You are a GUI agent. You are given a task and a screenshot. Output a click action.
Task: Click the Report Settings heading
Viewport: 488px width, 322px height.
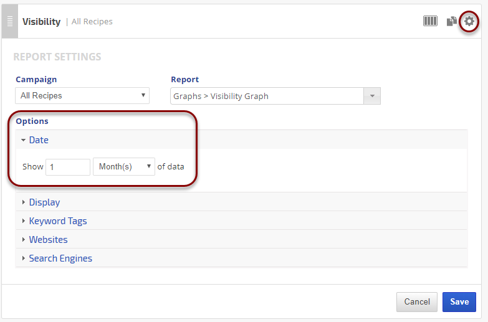pos(57,57)
